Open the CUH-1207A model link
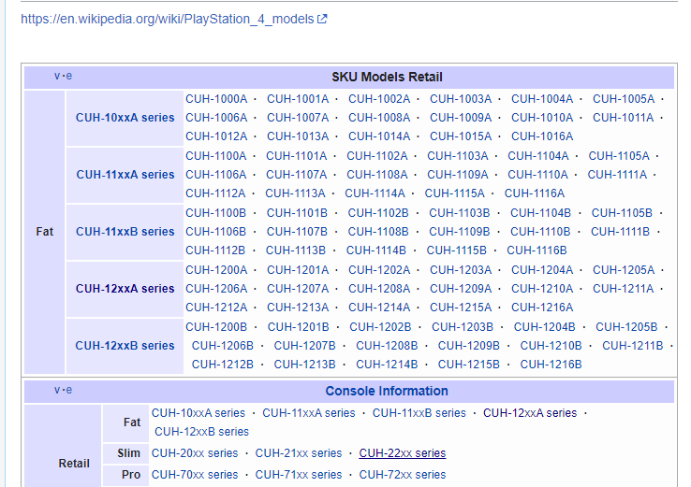Screen dimensions: 691x487 coord(298,289)
